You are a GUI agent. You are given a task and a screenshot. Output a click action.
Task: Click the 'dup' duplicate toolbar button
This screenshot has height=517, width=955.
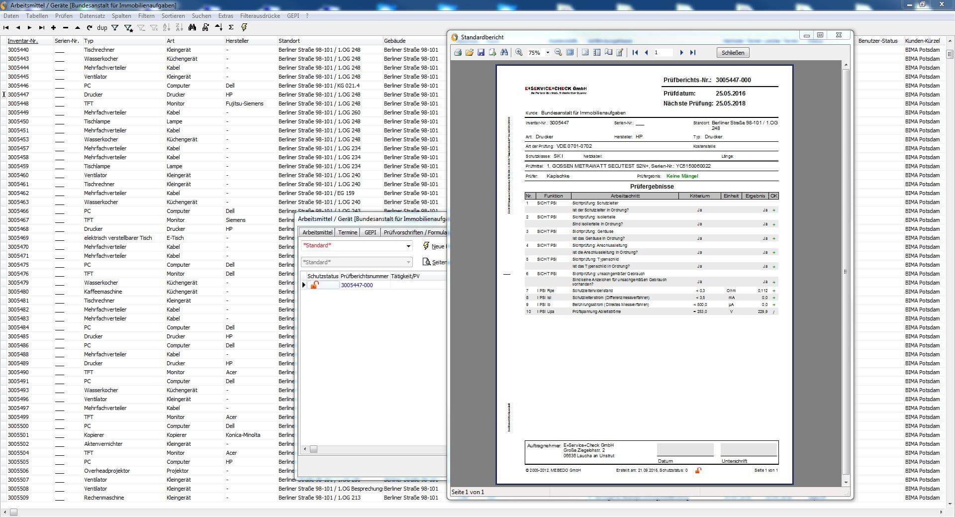click(x=102, y=28)
